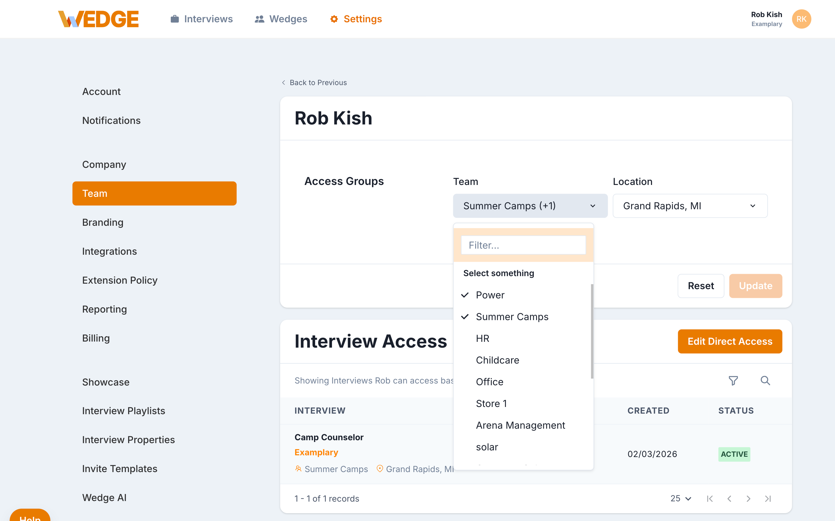Viewport: 835px width, 521px height.
Task: Go to first page of records
Action: point(710,499)
